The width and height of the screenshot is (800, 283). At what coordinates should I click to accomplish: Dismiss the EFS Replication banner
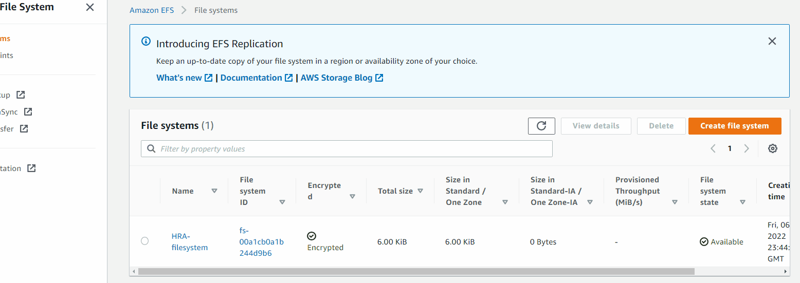click(772, 41)
